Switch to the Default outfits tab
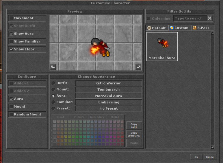 (x=157, y=28)
